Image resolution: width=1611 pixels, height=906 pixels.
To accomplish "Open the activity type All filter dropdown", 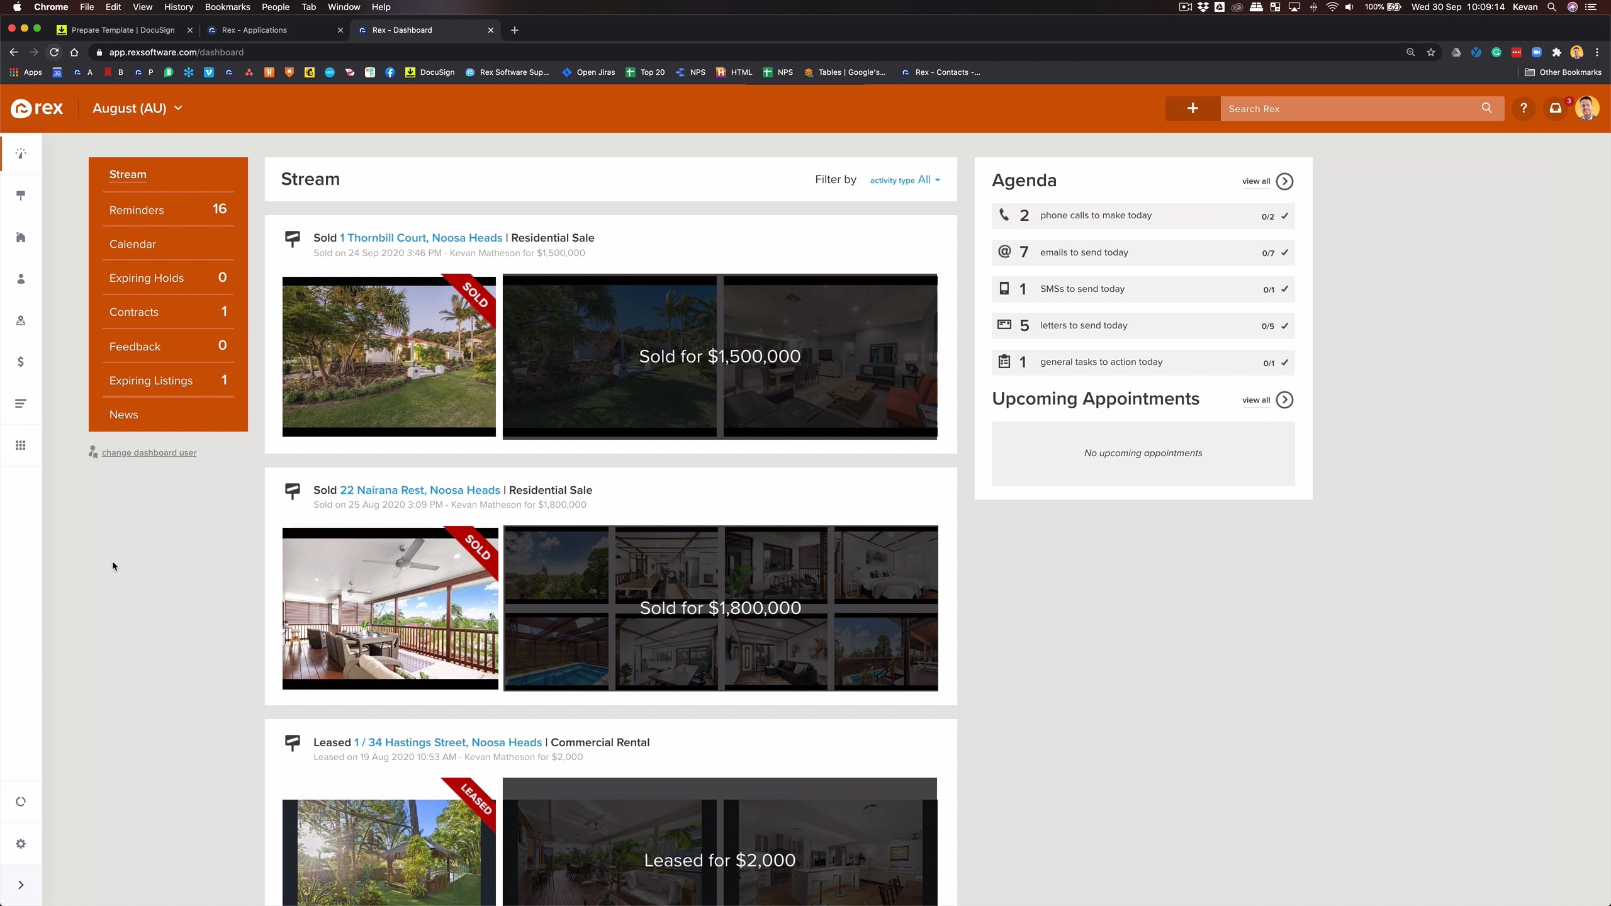I will (x=905, y=180).
